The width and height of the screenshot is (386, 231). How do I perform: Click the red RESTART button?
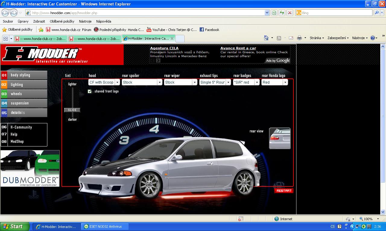[284, 191]
